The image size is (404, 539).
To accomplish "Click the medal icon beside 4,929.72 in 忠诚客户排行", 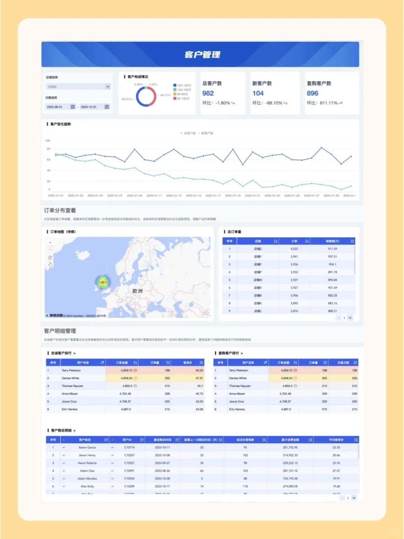I will [135, 371].
